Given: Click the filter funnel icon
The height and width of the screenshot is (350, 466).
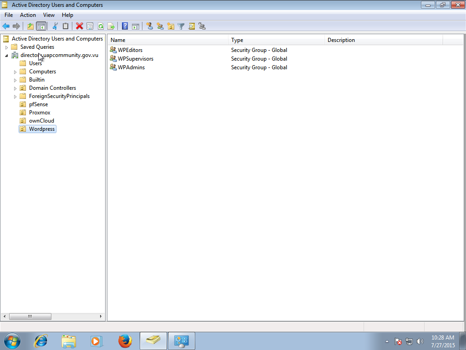Looking at the screenshot, I should [x=181, y=26].
